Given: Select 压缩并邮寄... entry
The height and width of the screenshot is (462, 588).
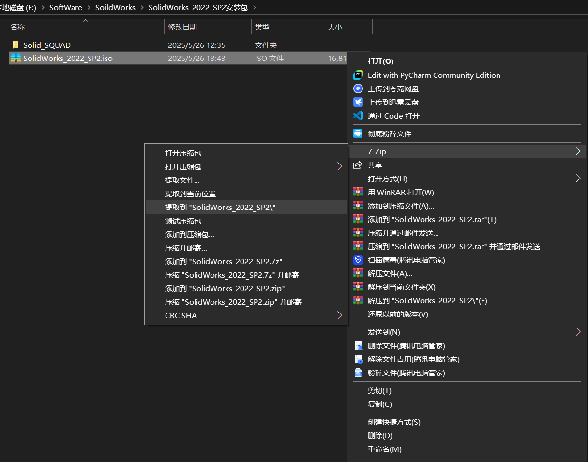Looking at the screenshot, I should (246, 248).
